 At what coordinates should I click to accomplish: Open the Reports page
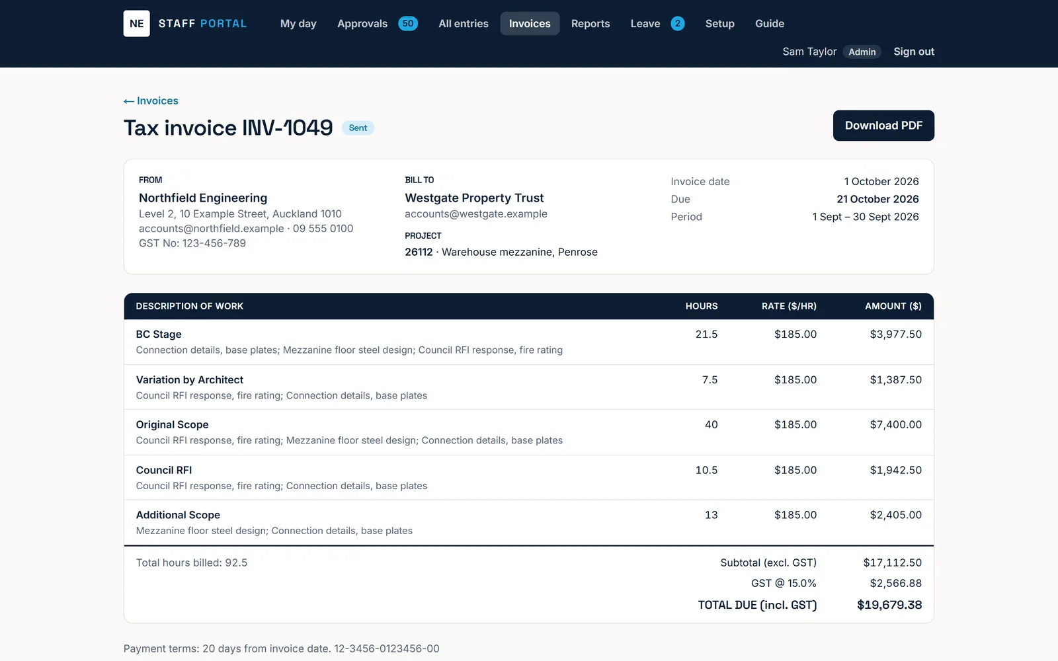pos(590,24)
